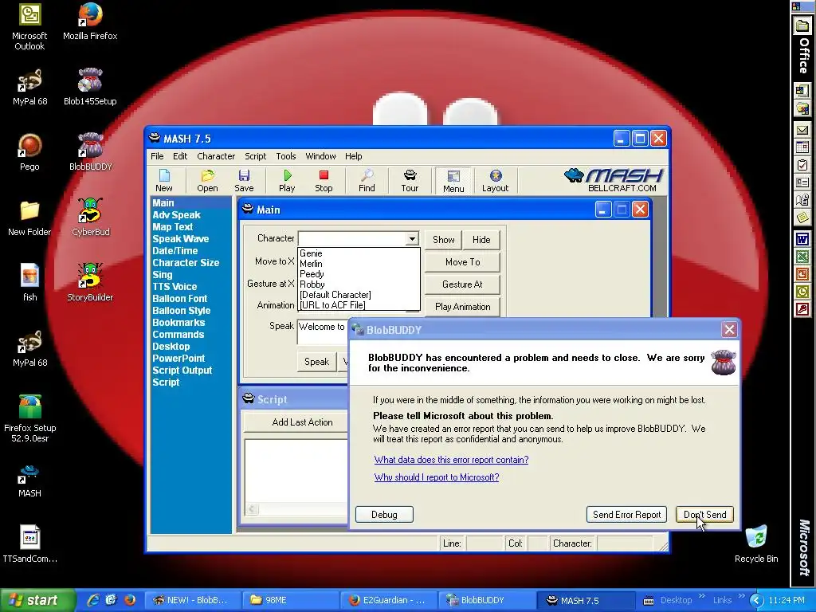Open 'What data does this error report contain?' link
The width and height of the screenshot is (816, 612).
pyautogui.click(x=451, y=460)
